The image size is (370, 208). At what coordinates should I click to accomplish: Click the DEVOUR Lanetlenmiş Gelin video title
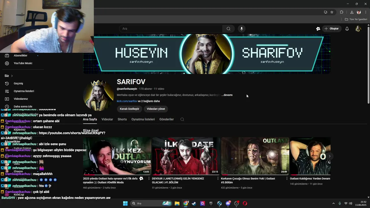point(178,181)
